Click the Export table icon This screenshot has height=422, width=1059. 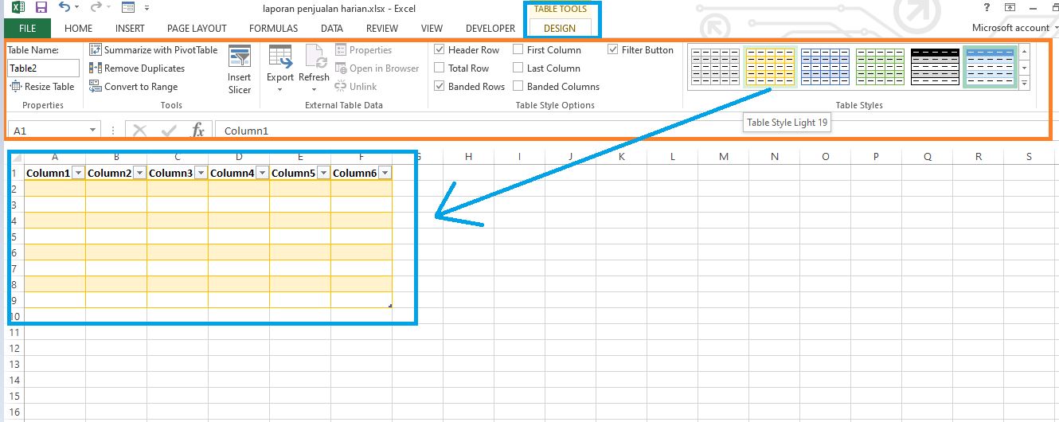(280, 57)
